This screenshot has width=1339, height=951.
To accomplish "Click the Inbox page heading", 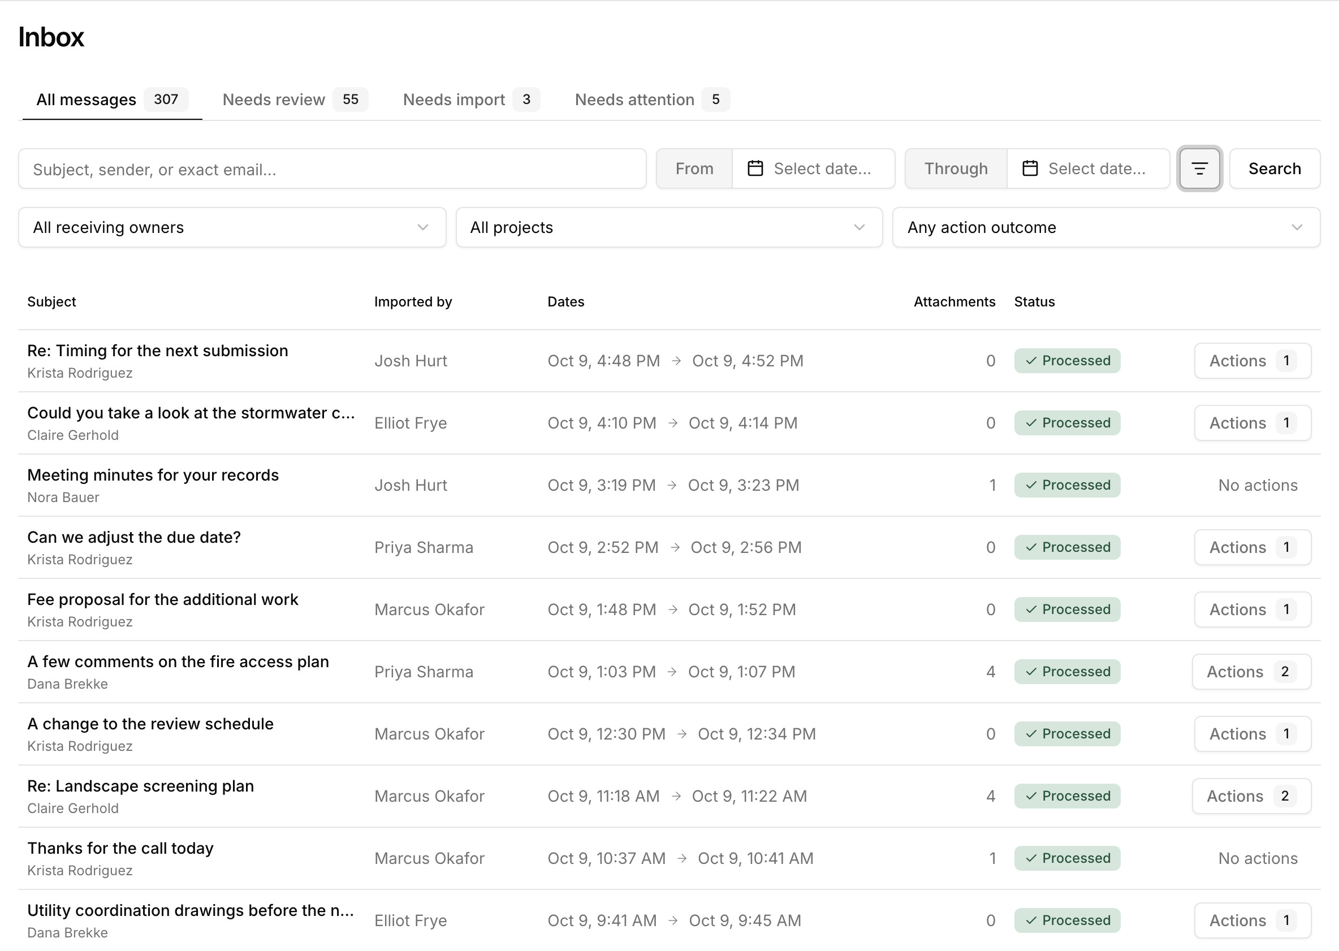I will pos(51,37).
